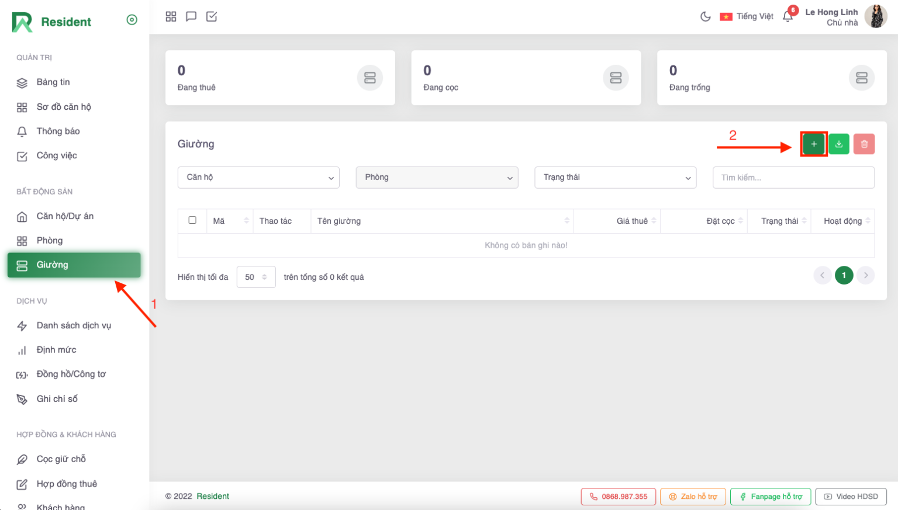
Task: Expand the Căn hộ filter dropdown
Action: [x=258, y=178]
